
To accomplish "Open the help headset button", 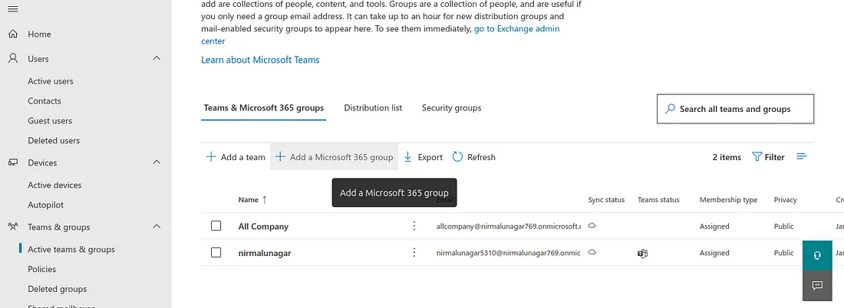I will (817, 254).
